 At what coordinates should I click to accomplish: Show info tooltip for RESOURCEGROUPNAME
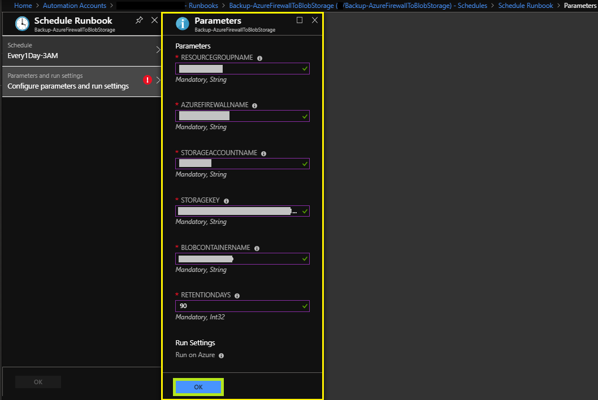tap(260, 58)
